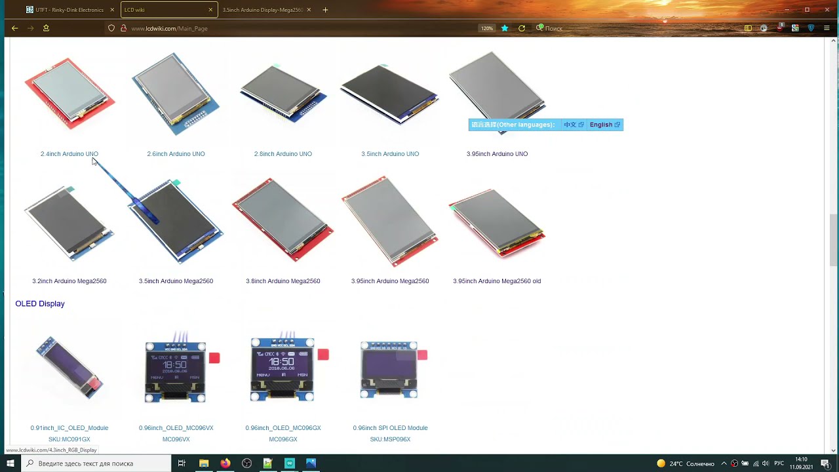839x472 pixels.
Task: Click the 3.95inch Mega2560 old display image
Action: coord(497,224)
